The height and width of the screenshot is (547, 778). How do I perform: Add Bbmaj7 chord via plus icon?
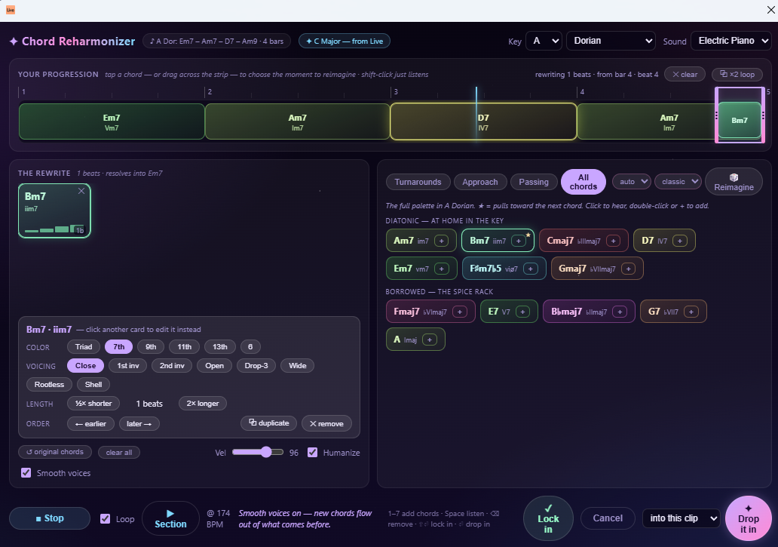(x=619, y=312)
